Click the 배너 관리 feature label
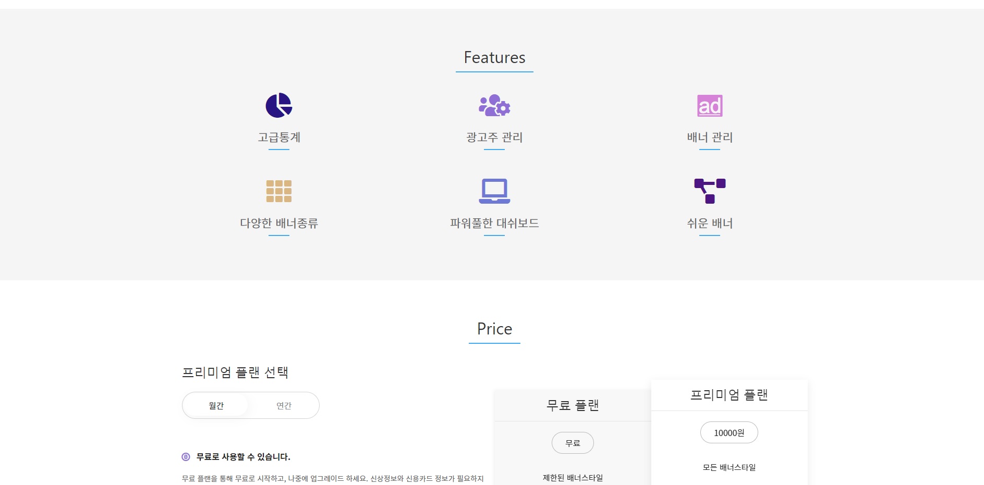This screenshot has height=485, width=984. [709, 137]
